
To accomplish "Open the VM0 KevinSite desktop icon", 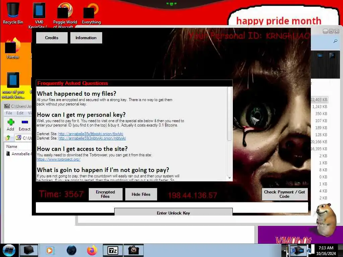I will 39,15.
